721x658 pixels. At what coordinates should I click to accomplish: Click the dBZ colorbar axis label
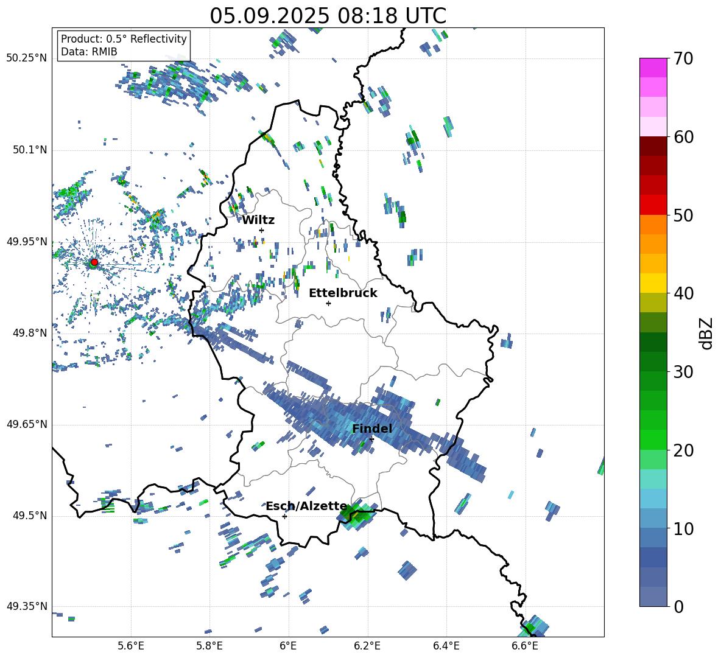click(x=706, y=333)
